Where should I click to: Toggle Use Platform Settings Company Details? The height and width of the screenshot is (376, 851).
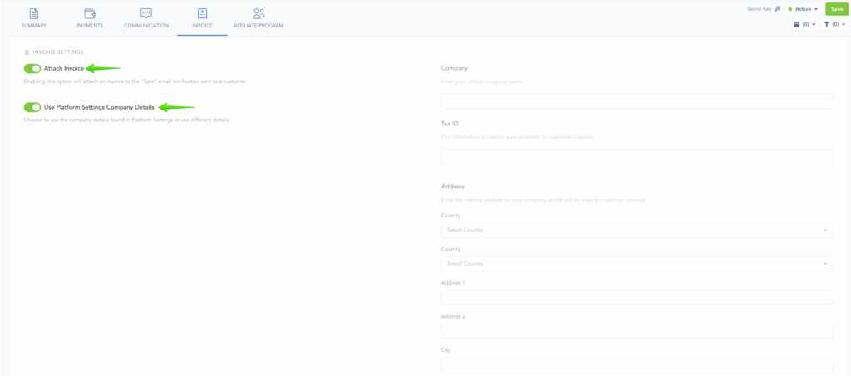pyautogui.click(x=32, y=107)
